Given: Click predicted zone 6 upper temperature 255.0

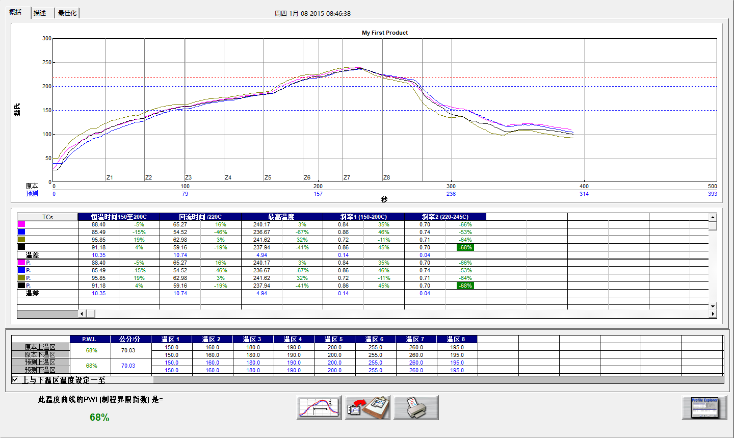Looking at the screenshot, I should coord(375,363).
